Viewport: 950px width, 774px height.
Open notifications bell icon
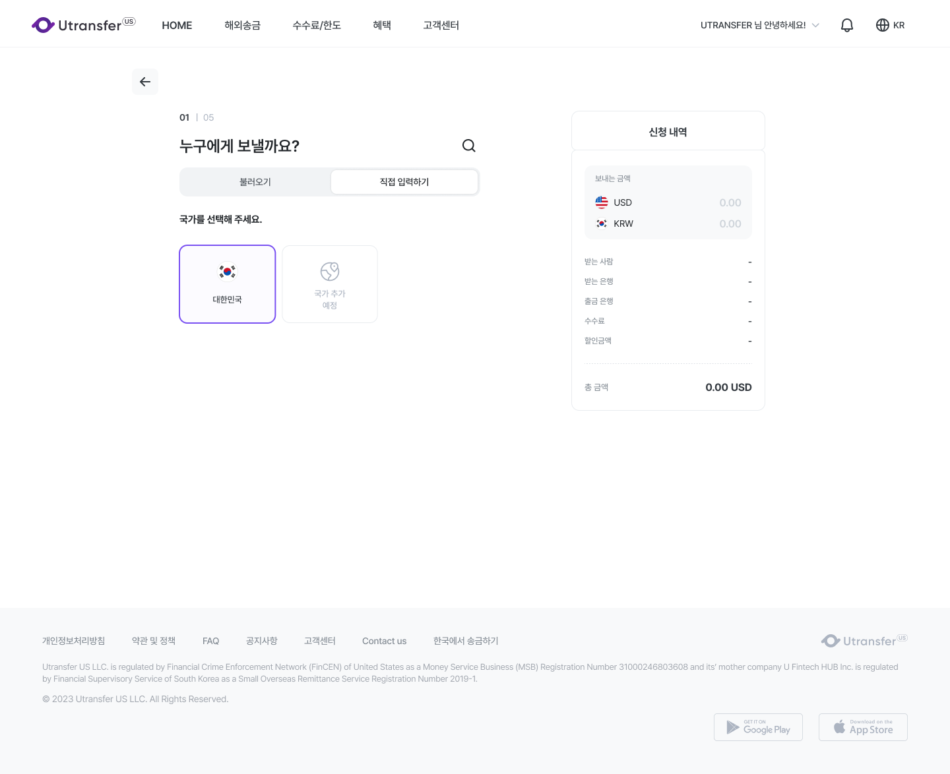click(x=847, y=25)
